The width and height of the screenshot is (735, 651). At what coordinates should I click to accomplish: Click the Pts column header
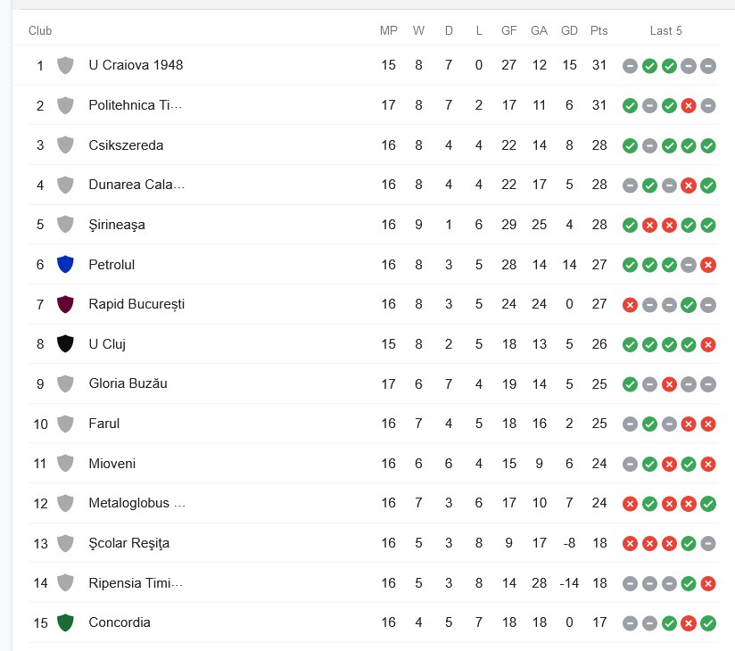(599, 30)
